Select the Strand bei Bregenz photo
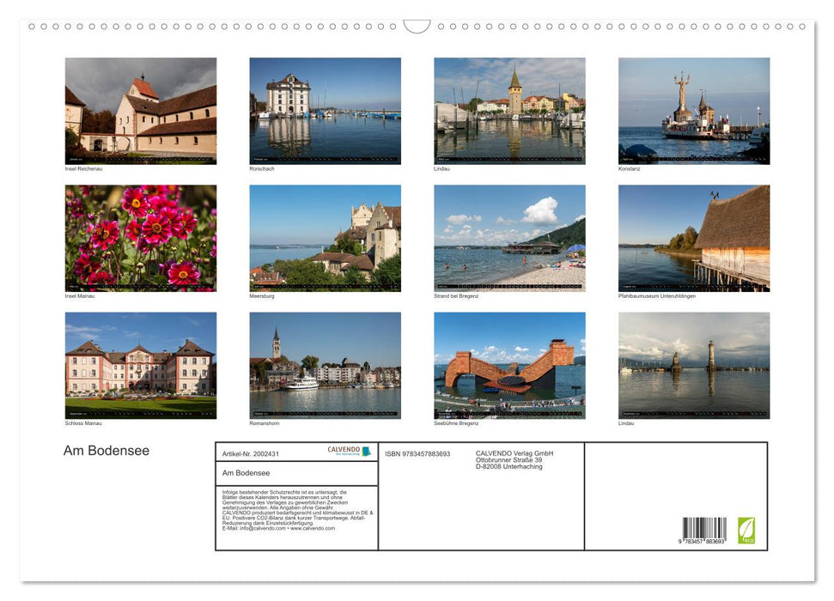This screenshot has height=601, width=834. click(x=509, y=238)
